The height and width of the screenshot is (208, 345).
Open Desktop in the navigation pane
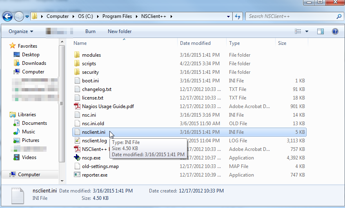pos(31,55)
